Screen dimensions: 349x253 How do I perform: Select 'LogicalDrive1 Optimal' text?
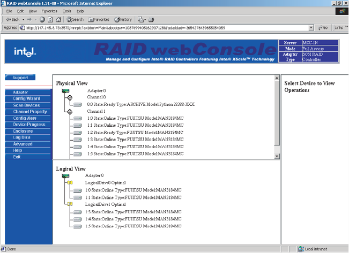pyautogui.click(x=106, y=204)
